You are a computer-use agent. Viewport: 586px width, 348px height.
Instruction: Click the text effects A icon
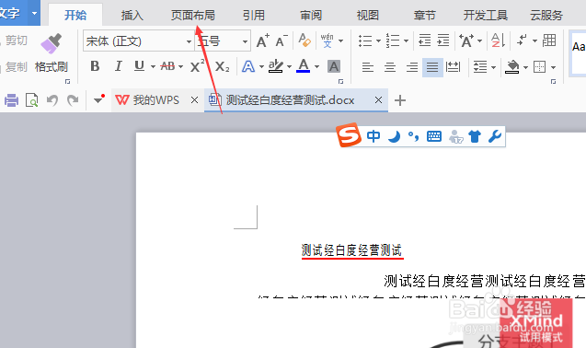(248, 66)
